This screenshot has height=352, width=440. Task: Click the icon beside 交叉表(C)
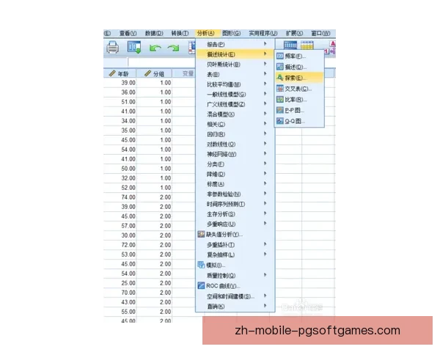click(x=280, y=89)
